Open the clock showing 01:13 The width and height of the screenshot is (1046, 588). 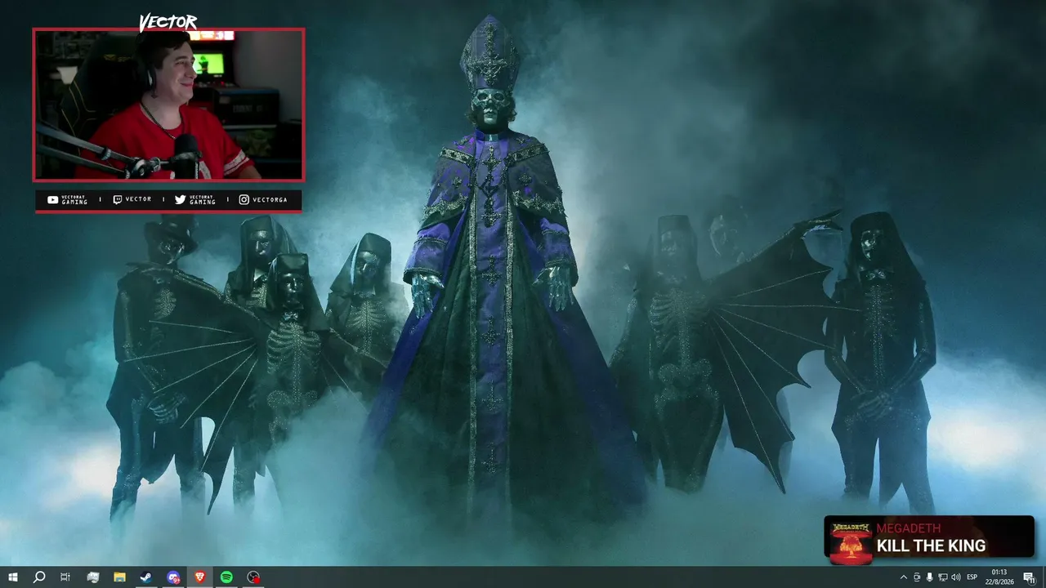(999, 577)
